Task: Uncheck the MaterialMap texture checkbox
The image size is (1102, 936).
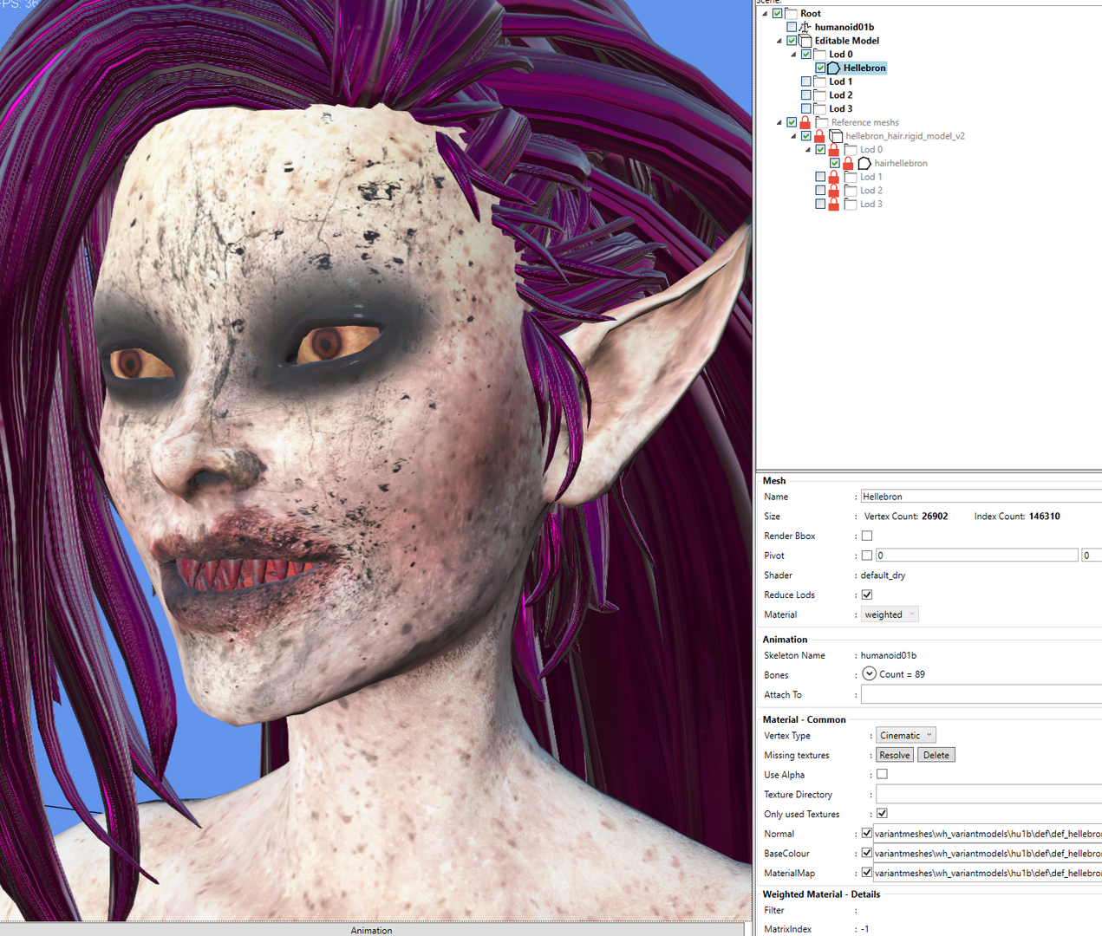Action: (867, 873)
